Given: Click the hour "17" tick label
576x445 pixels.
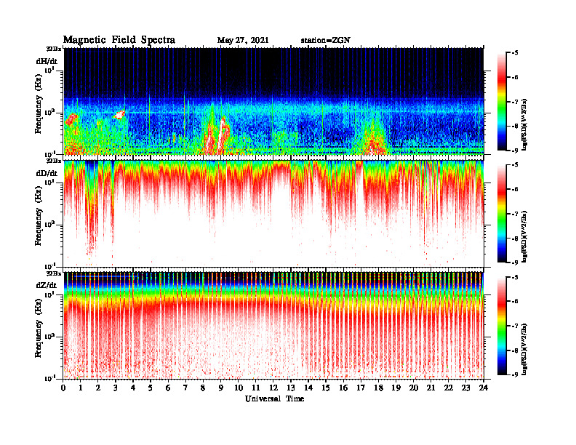Looking at the screenshot, I should [361, 388].
